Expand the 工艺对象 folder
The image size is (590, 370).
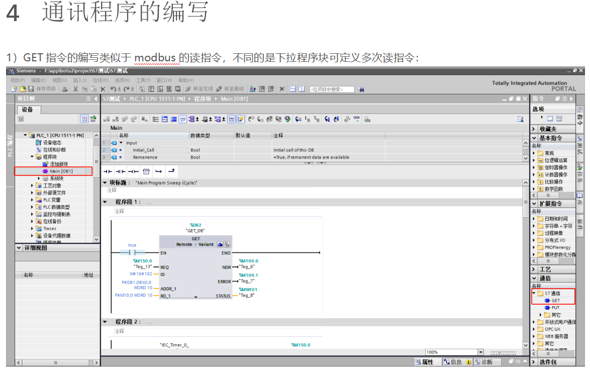(32, 186)
